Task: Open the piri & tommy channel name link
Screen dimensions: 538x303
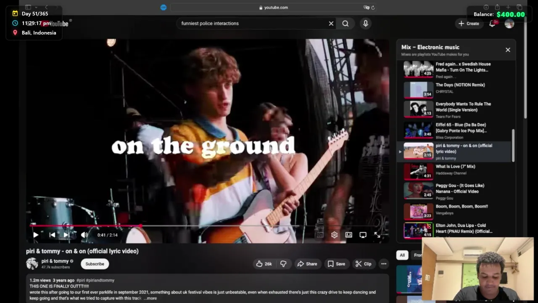Action: (x=55, y=261)
